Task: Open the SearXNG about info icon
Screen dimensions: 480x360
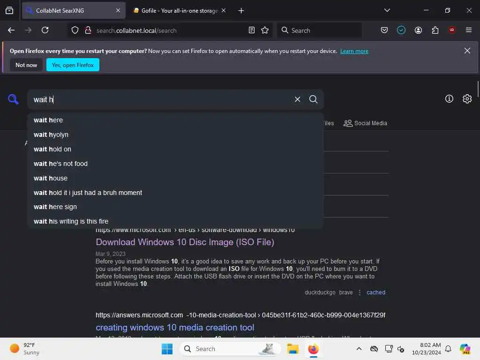Action: click(449, 98)
